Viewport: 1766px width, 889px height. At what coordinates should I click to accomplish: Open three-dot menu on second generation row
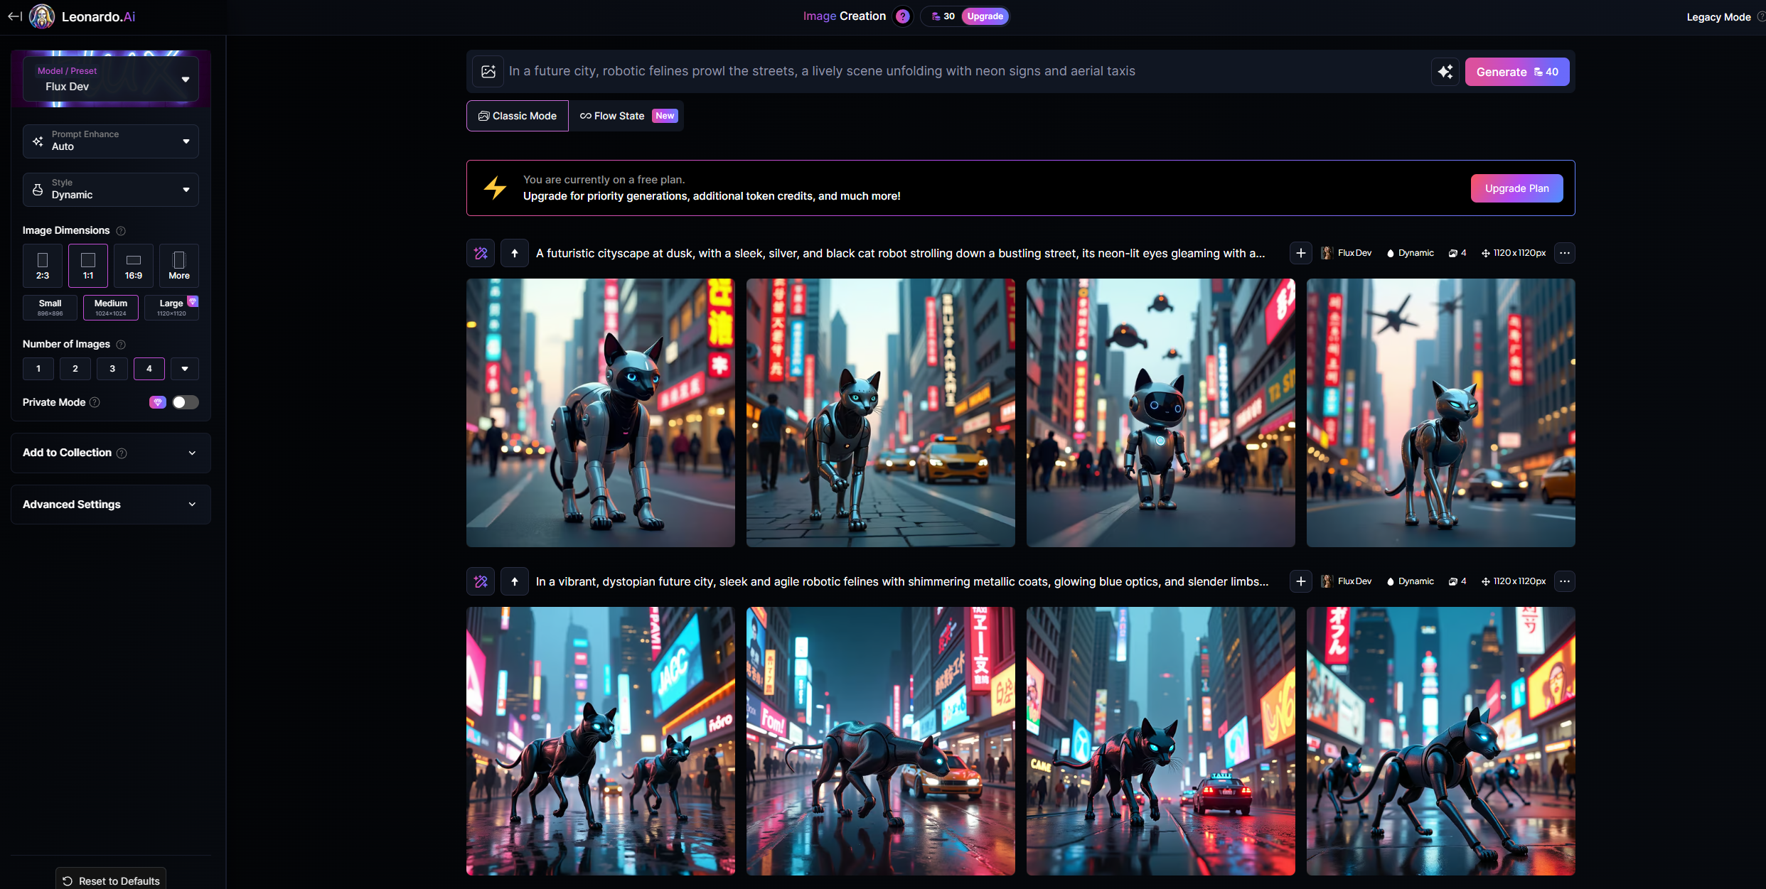[1564, 581]
